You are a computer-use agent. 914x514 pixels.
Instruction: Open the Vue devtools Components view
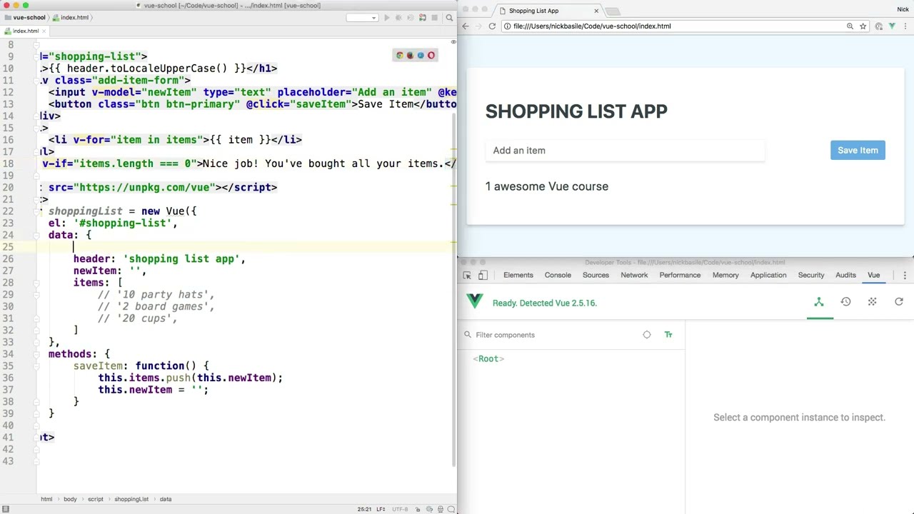point(819,303)
